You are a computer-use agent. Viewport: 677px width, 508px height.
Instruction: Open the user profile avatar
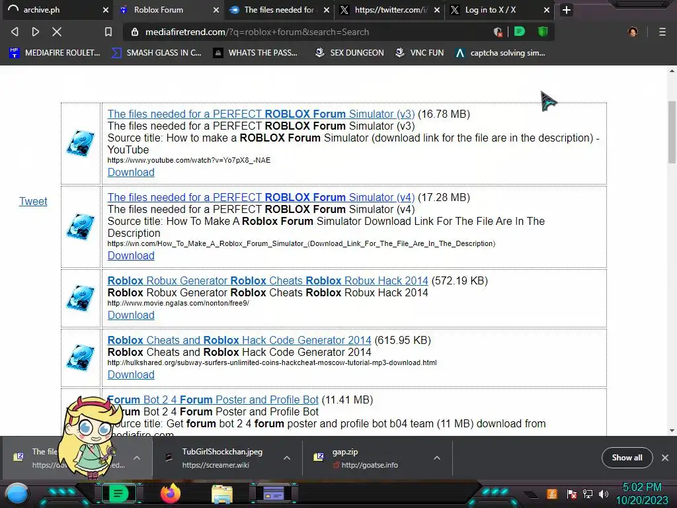[x=633, y=32]
